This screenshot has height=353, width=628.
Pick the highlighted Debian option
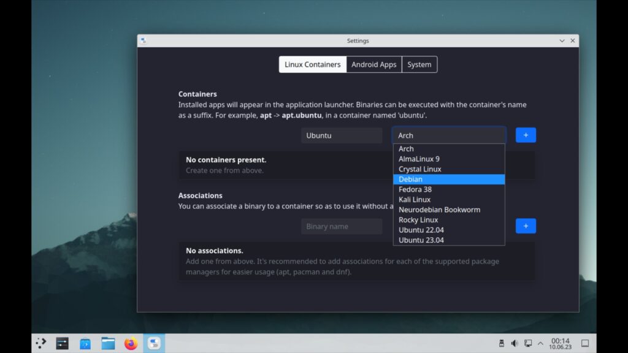(449, 180)
